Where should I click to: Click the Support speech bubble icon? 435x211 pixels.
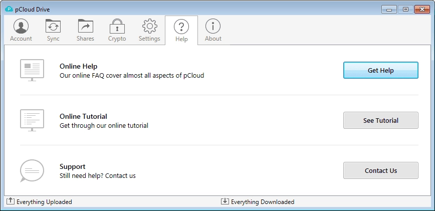point(32,170)
